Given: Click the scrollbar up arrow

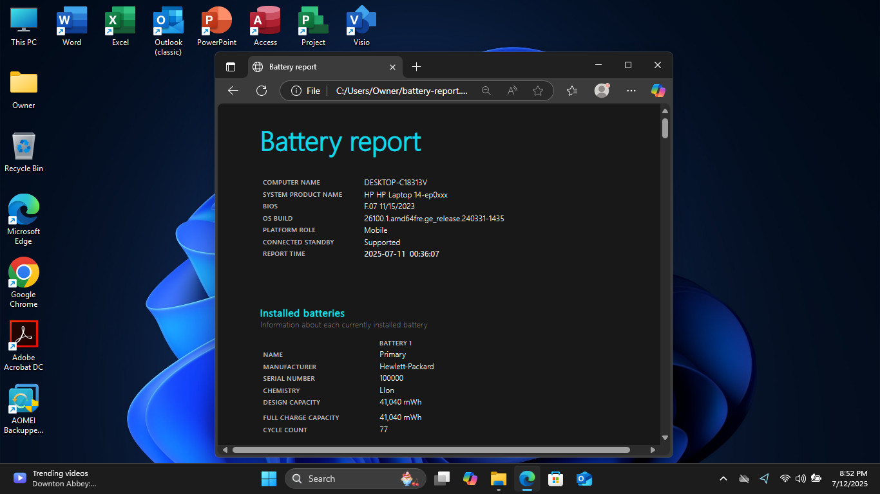Looking at the screenshot, I should click(x=665, y=111).
